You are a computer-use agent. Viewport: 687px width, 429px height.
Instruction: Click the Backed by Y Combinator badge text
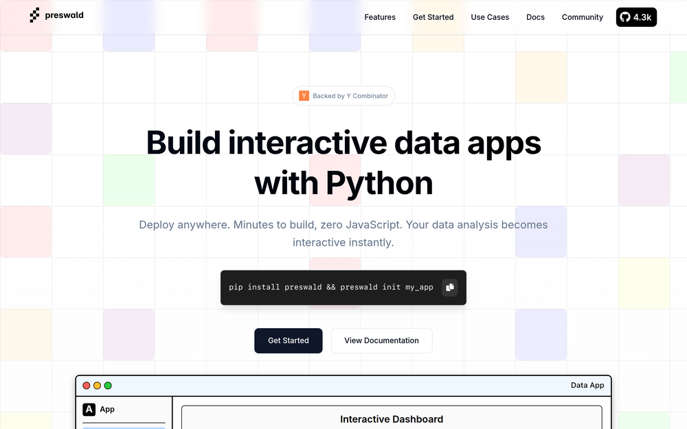[350, 96]
